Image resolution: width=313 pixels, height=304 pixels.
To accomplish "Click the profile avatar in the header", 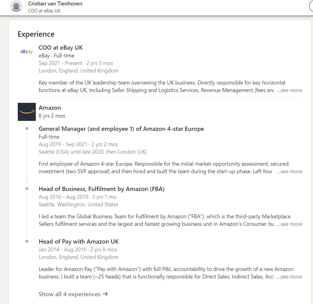I will (16, 6).
